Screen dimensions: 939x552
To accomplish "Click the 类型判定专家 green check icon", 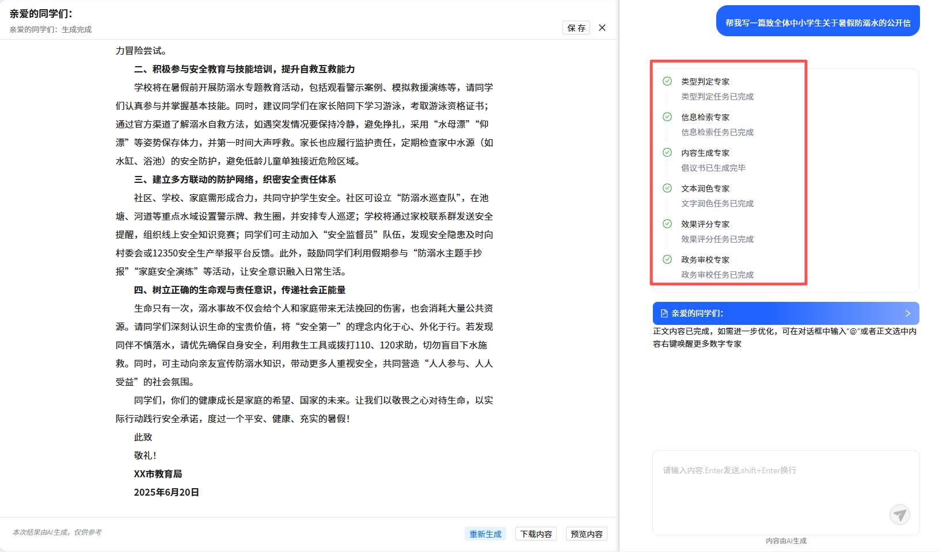I will (667, 81).
